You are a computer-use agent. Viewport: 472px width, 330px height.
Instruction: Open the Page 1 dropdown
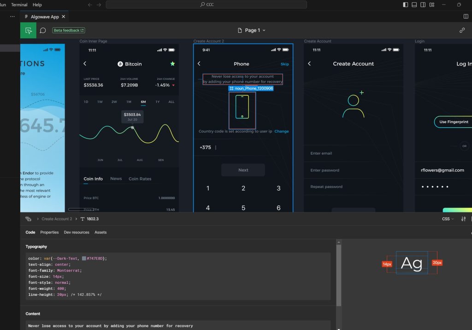252,30
